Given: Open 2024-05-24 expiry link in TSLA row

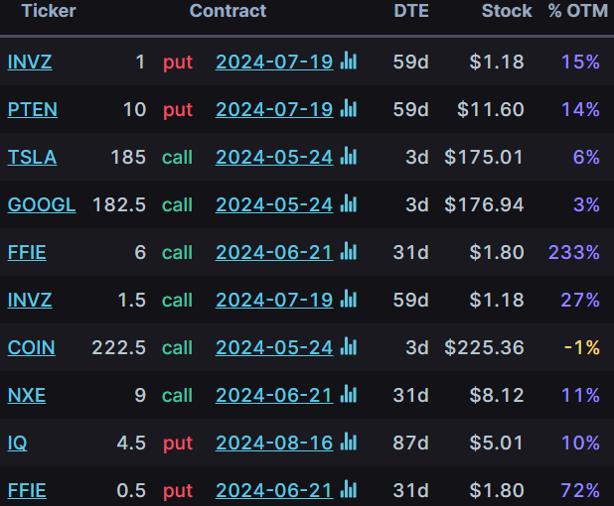Looking at the screenshot, I should pos(274,157).
